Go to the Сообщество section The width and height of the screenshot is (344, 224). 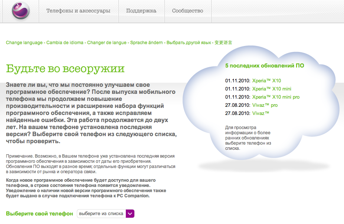187,11
